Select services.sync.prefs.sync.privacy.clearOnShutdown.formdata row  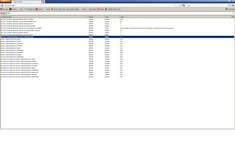[117, 66]
